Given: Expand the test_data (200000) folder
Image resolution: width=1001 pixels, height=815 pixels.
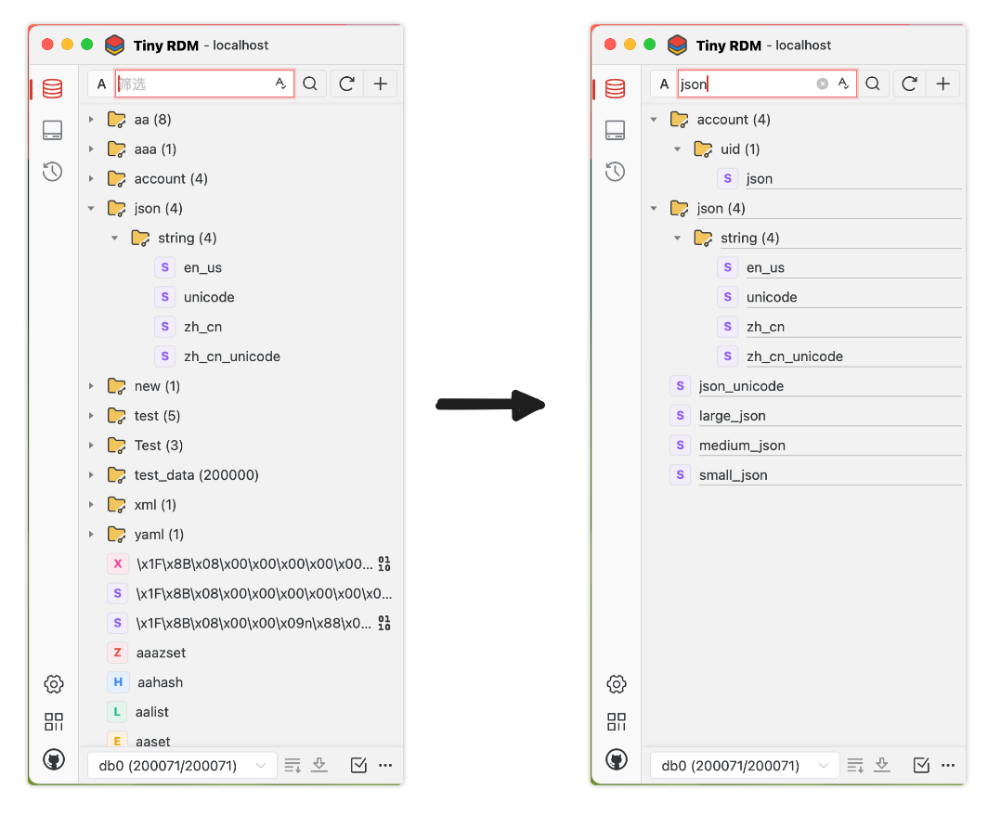Looking at the screenshot, I should coord(91,474).
